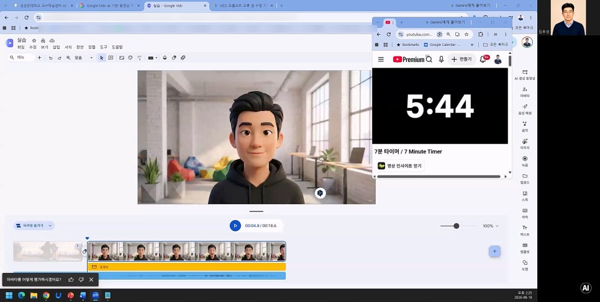The image size is (600, 302).
Task: Open the 스톡 stock media panel
Action: (525, 196)
